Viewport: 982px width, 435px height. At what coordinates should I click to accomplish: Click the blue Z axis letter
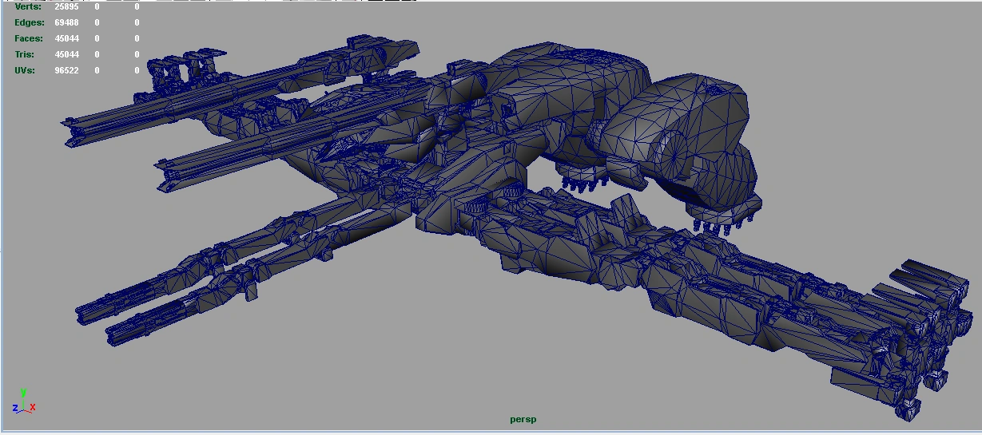tap(15, 408)
